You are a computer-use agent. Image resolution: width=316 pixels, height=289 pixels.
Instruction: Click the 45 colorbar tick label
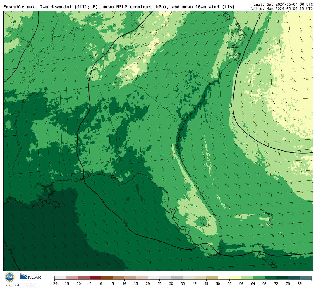[206, 284]
